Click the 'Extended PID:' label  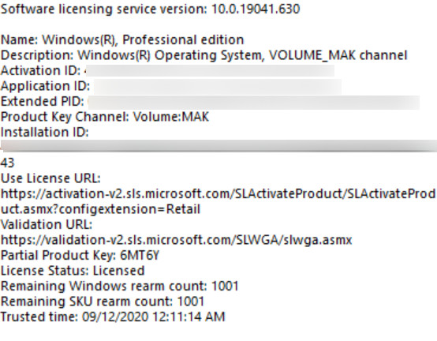coord(43,101)
